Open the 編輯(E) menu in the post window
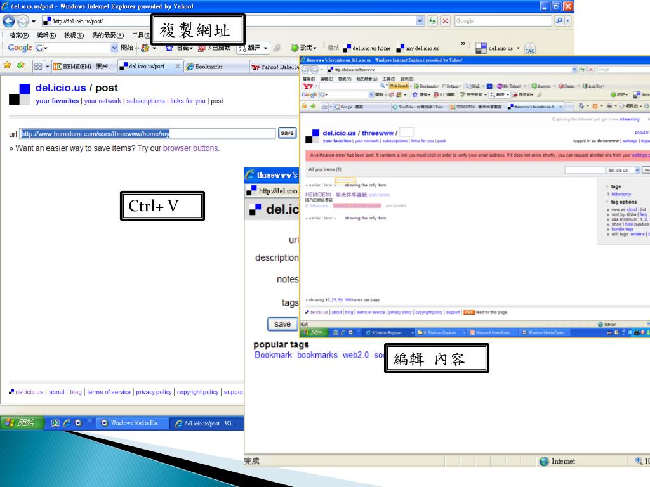This screenshot has height=487, width=650. 46,36
